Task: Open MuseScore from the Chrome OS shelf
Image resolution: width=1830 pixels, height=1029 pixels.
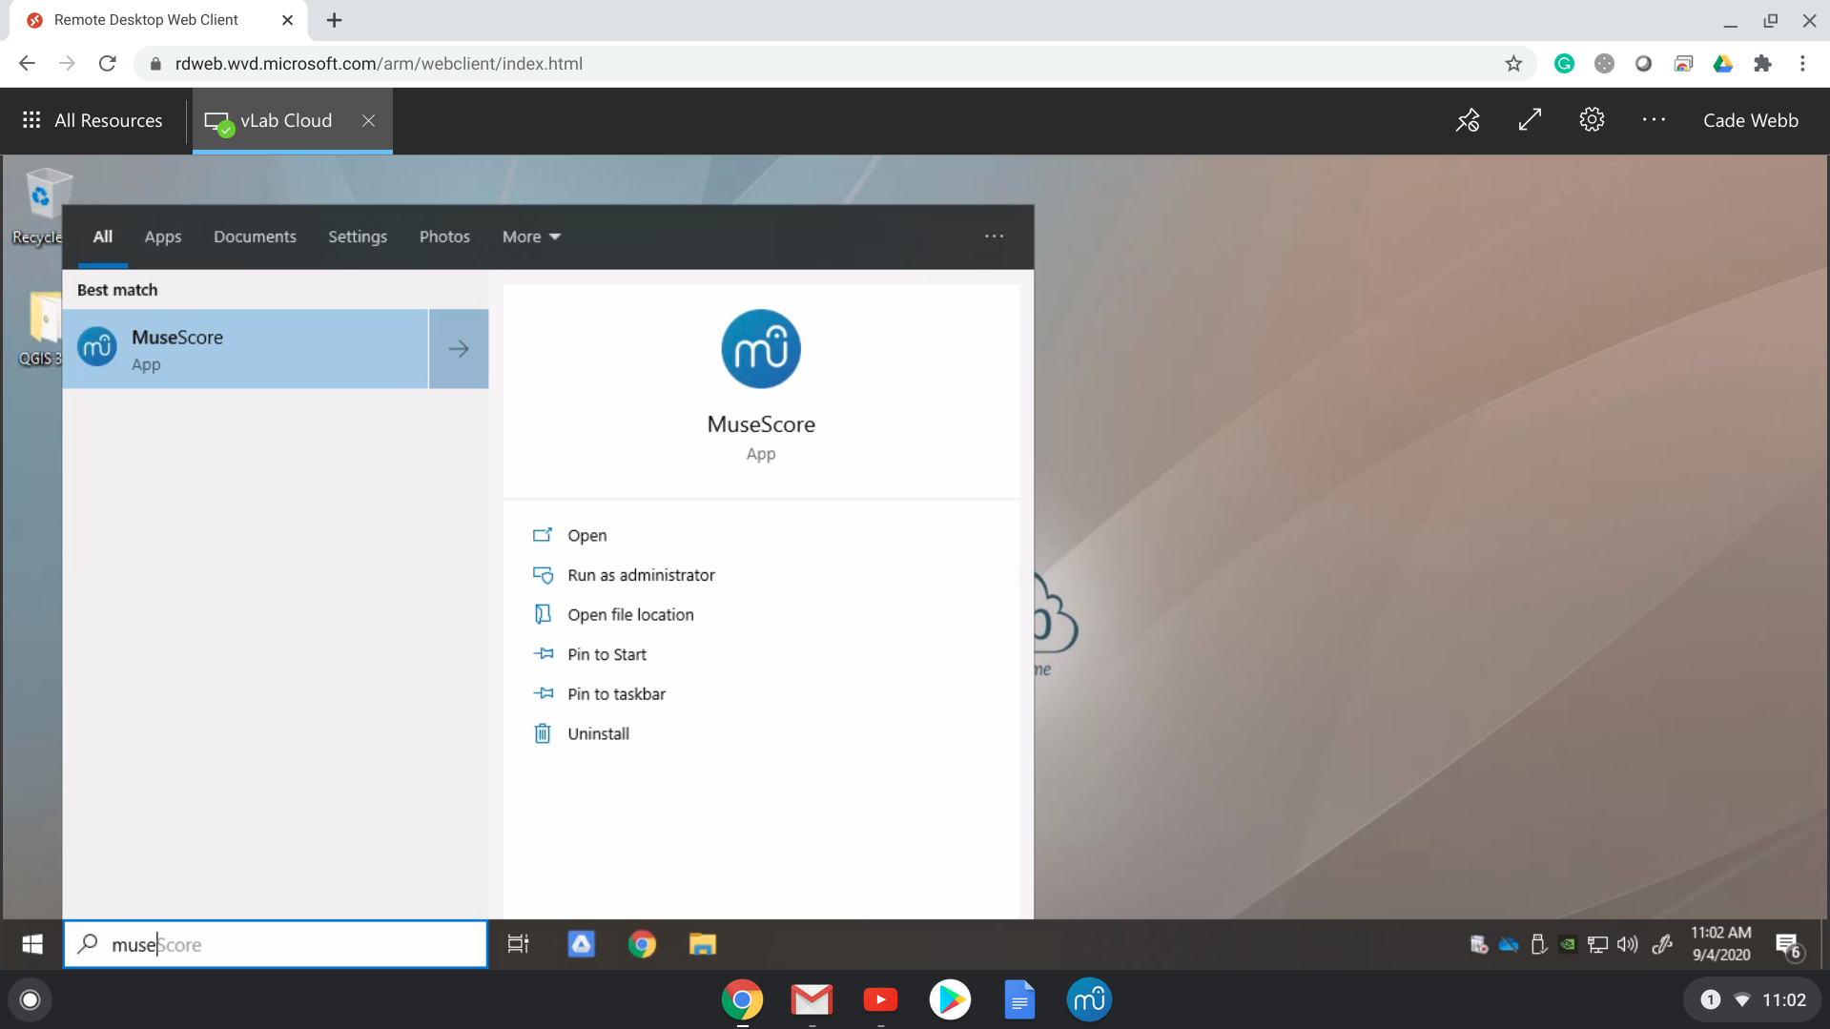Action: 1088,999
